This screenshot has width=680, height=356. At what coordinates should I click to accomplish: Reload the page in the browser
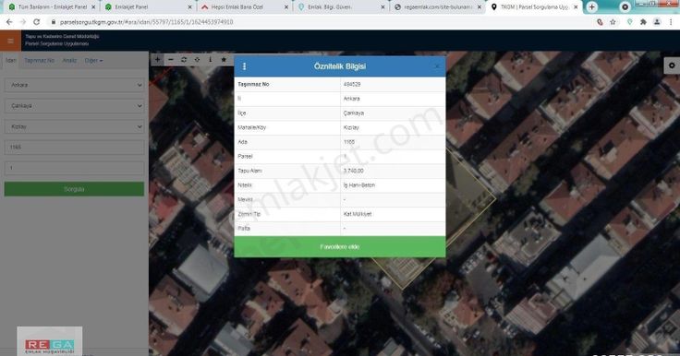(x=36, y=21)
